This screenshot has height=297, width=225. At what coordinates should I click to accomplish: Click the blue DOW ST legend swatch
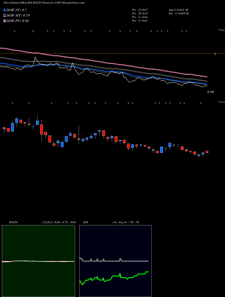[5, 10]
